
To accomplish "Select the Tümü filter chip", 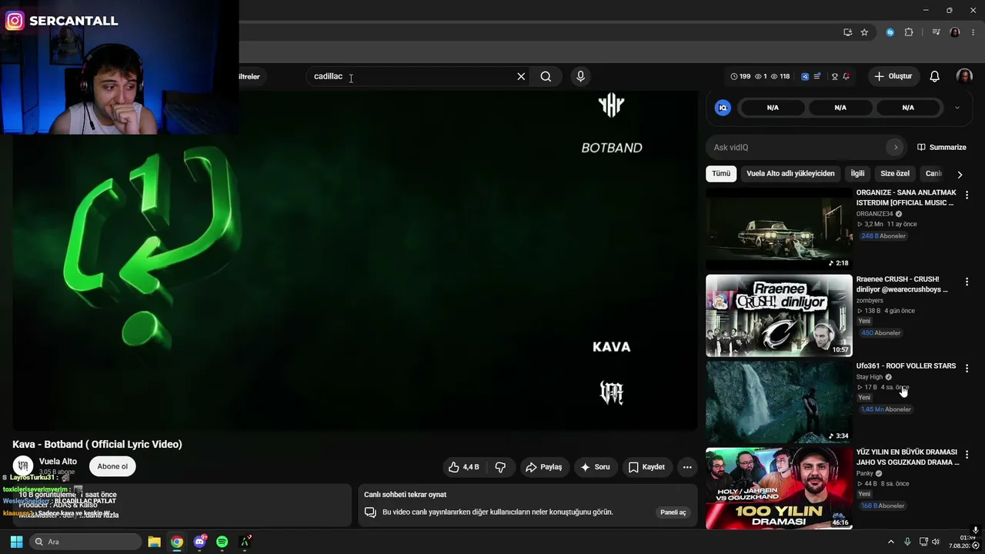I will [x=721, y=174].
